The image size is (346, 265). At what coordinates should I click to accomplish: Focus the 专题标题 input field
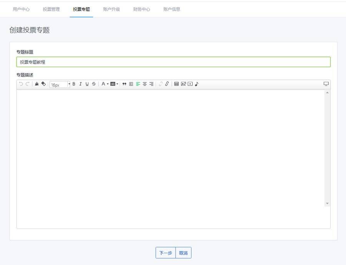[x=173, y=62]
